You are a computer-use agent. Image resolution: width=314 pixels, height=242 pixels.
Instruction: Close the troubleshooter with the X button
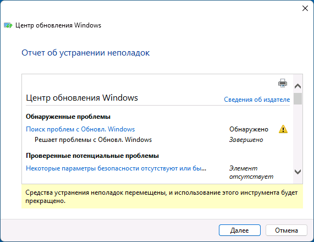[305, 8]
